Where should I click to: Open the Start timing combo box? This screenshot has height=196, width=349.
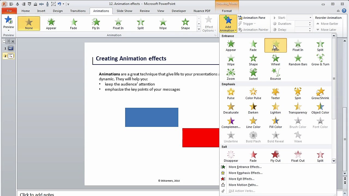pyautogui.click(x=299, y=18)
